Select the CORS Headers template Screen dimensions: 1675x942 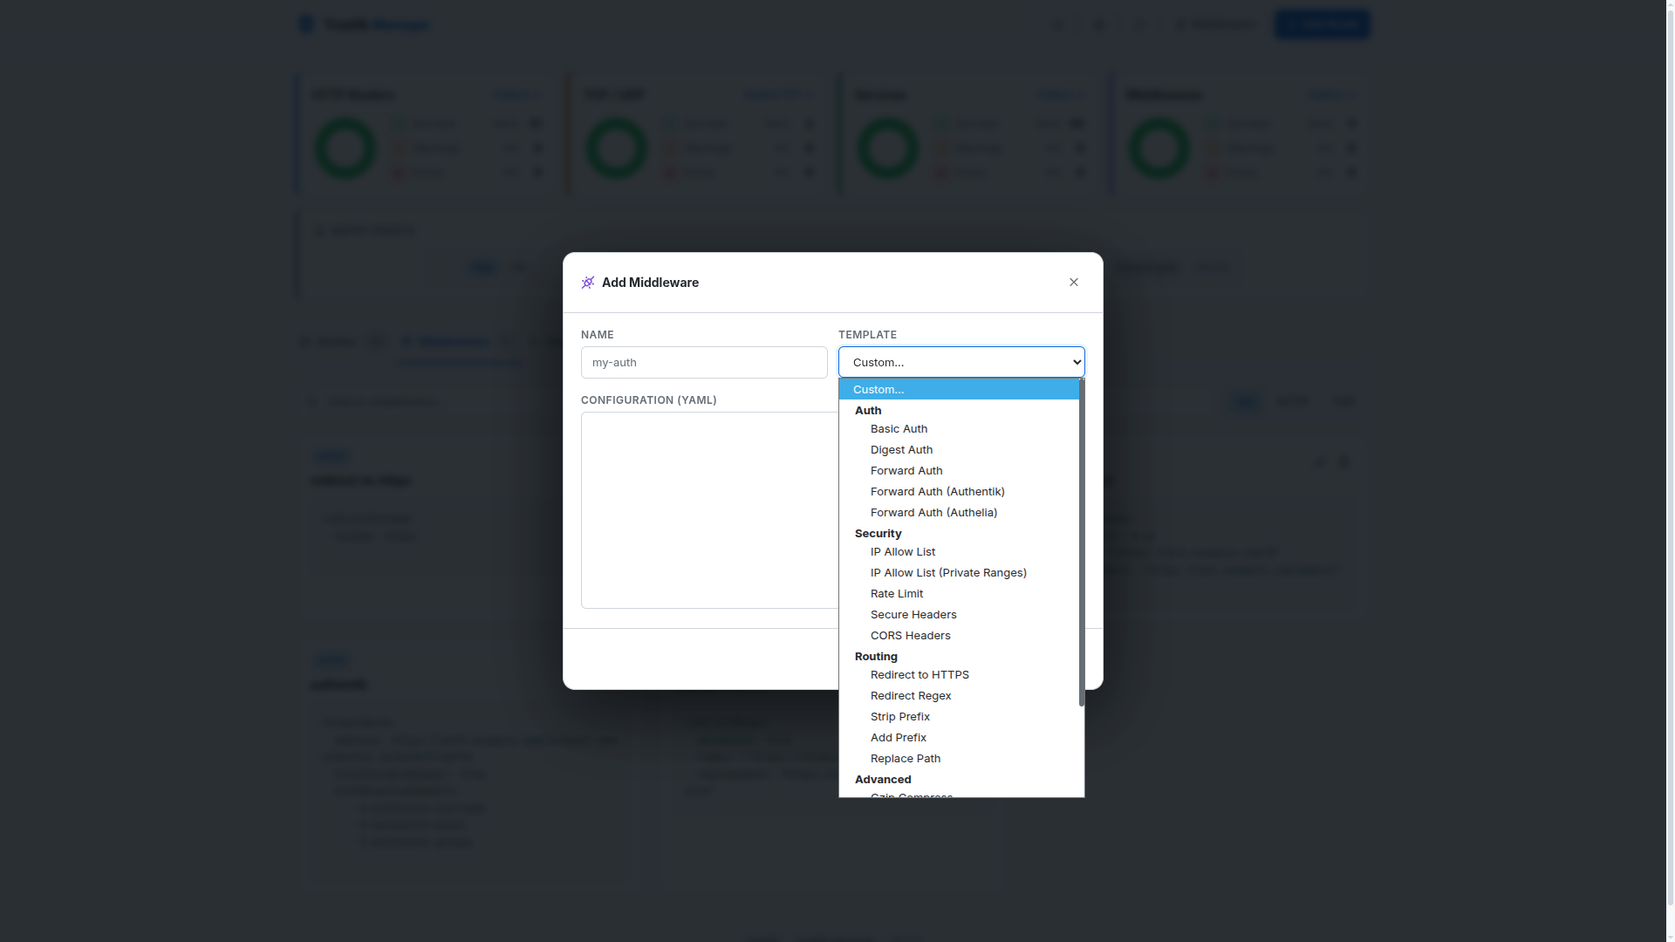(910, 635)
